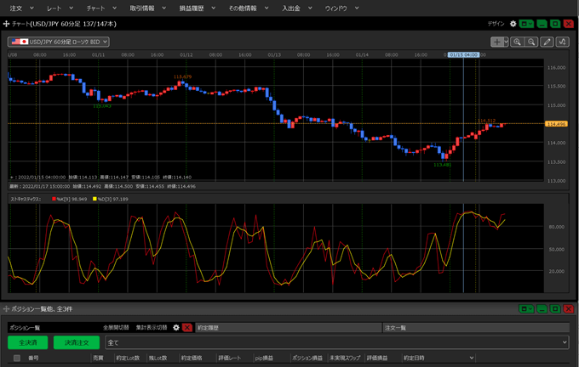Open the 注文 menu
The width and height of the screenshot is (579, 367).
coord(17,7)
